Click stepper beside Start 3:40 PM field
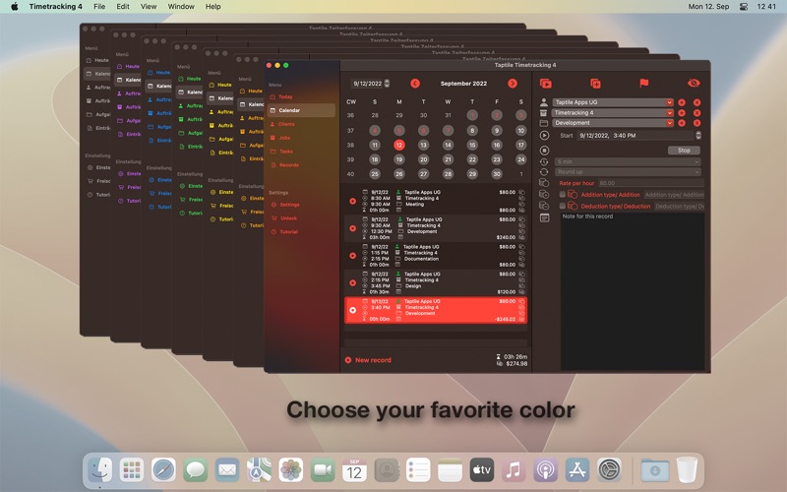 point(698,136)
